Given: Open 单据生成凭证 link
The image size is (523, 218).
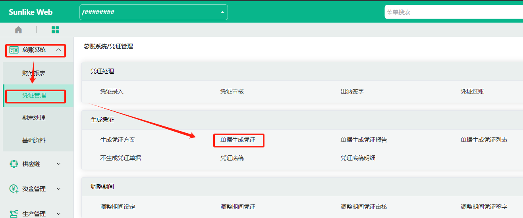Looking at the screenshot, I should pos(238,140).
